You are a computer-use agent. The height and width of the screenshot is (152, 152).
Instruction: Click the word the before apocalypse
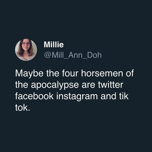pyautogui.click(x=22, y=85)
